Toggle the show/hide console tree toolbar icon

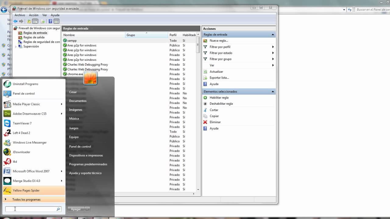point(35,21)
